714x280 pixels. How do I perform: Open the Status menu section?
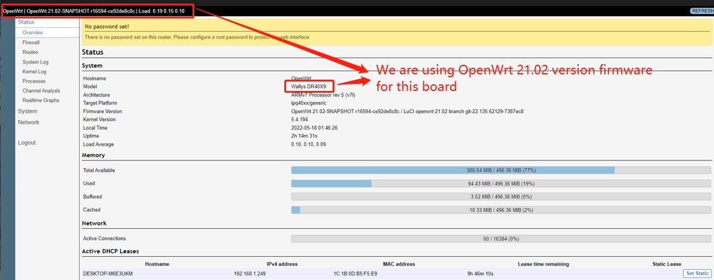pos(26,22)
